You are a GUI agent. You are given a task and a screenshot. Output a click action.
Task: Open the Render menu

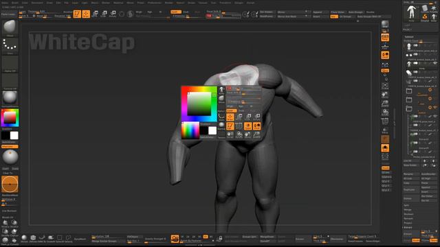click(168, 3)
